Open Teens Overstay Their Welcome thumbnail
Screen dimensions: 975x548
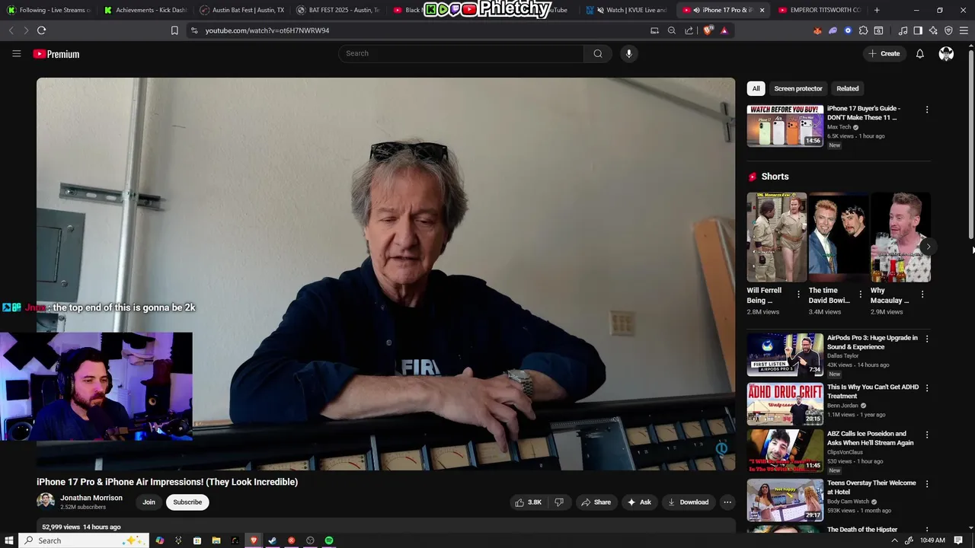tap(785, 500)
